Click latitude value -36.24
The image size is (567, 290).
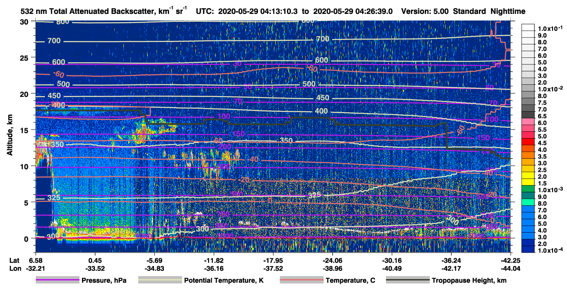point(451,260)
